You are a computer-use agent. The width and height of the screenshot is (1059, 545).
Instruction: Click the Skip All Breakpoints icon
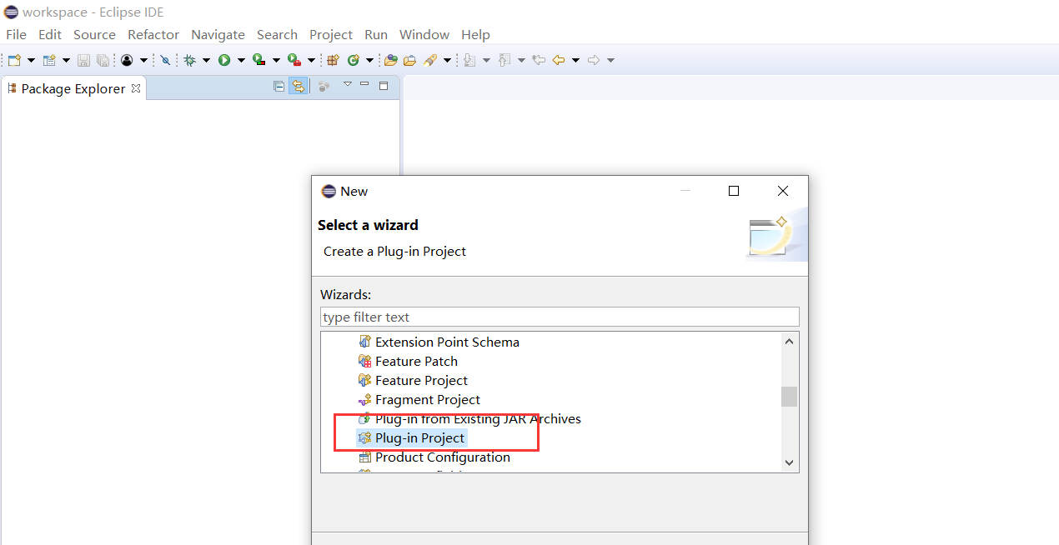(x=165, y=60)
